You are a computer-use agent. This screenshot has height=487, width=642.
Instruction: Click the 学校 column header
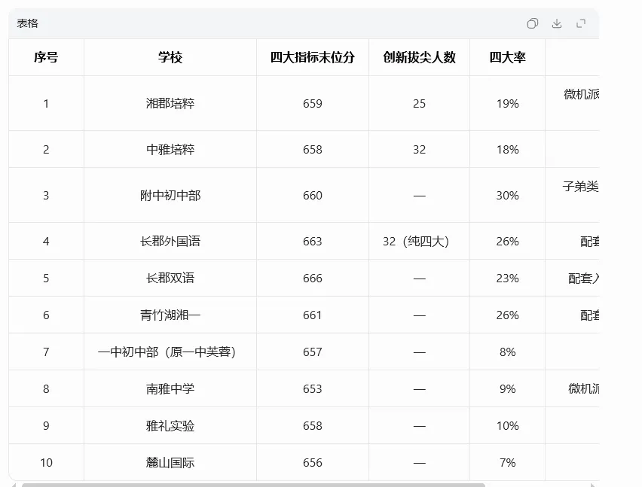pyautogui.click(x=170, y=57)
